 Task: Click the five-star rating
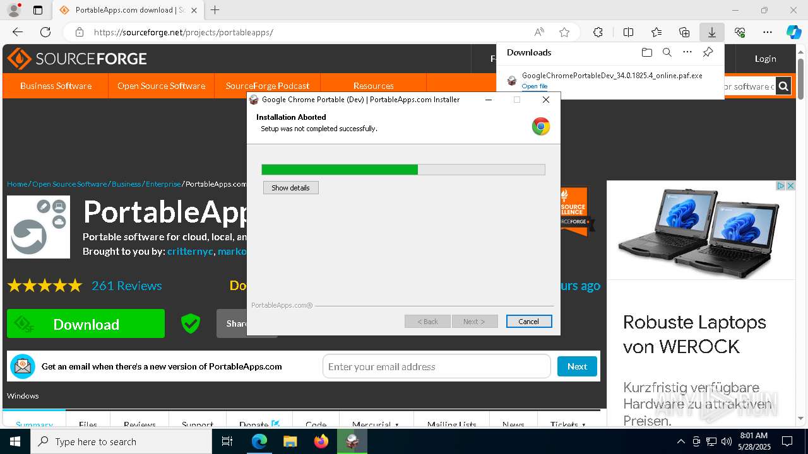(x=45, y=286)
